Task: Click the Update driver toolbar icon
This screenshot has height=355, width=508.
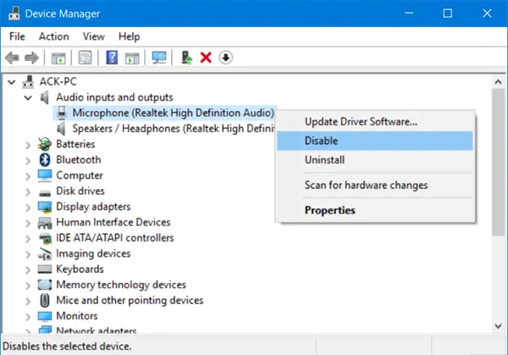Action: [x=186, y=58]
